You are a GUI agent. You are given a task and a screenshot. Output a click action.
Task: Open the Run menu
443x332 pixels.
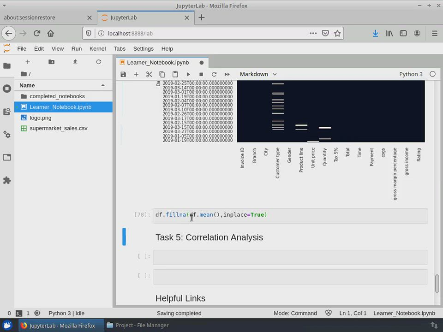tap(77, 48)
